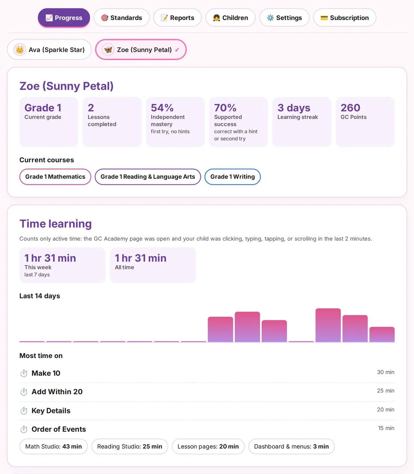The width and height of the screenshot is (414, 474).
Task: Open the Reports tab
Action: (x=177, y=18)
